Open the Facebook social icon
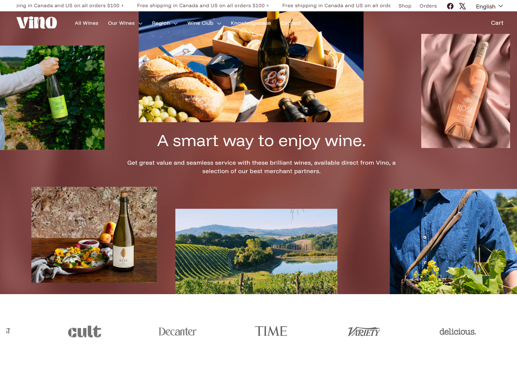Screen dimensions: 517x367 coord(450,6)
